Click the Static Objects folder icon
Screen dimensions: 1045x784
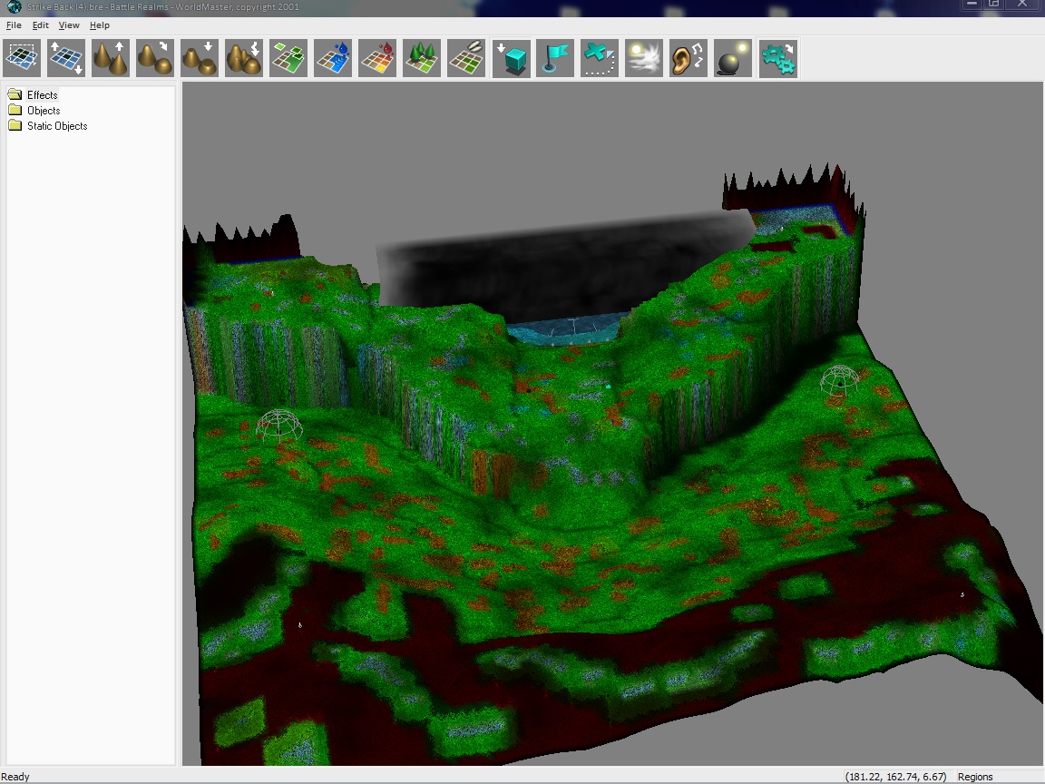pos(15,125)
